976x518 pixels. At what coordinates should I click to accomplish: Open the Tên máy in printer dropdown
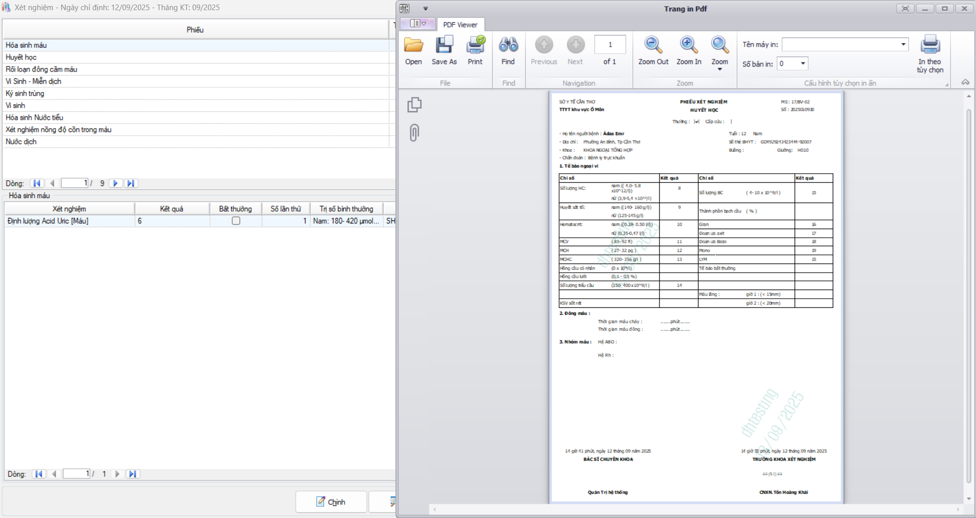tap(903, 45)
